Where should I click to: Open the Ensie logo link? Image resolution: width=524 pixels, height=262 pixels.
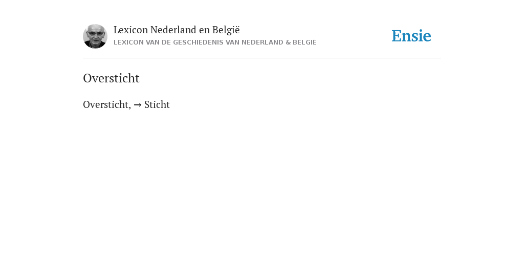[x=411, y=36]
